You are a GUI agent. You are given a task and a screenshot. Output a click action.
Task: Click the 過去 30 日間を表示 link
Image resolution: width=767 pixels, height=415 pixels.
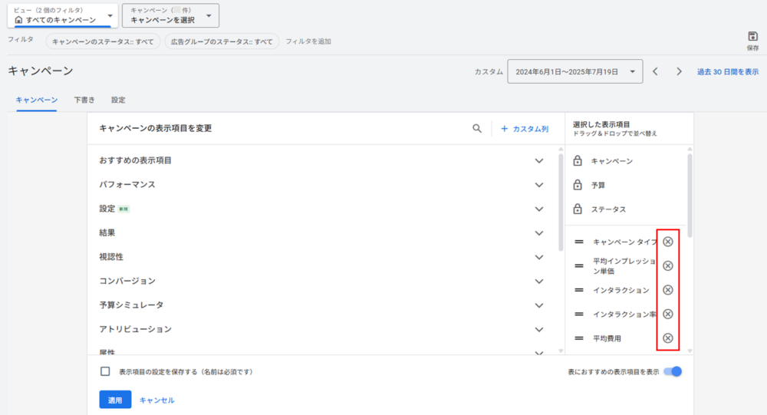727,71
